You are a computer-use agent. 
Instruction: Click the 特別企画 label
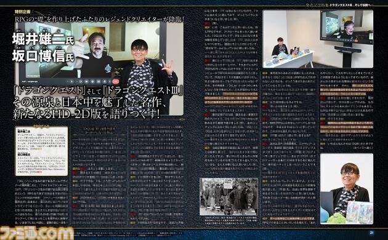coord(22,11)
